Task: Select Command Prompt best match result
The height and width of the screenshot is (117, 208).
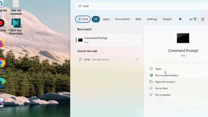Action: 109,40
